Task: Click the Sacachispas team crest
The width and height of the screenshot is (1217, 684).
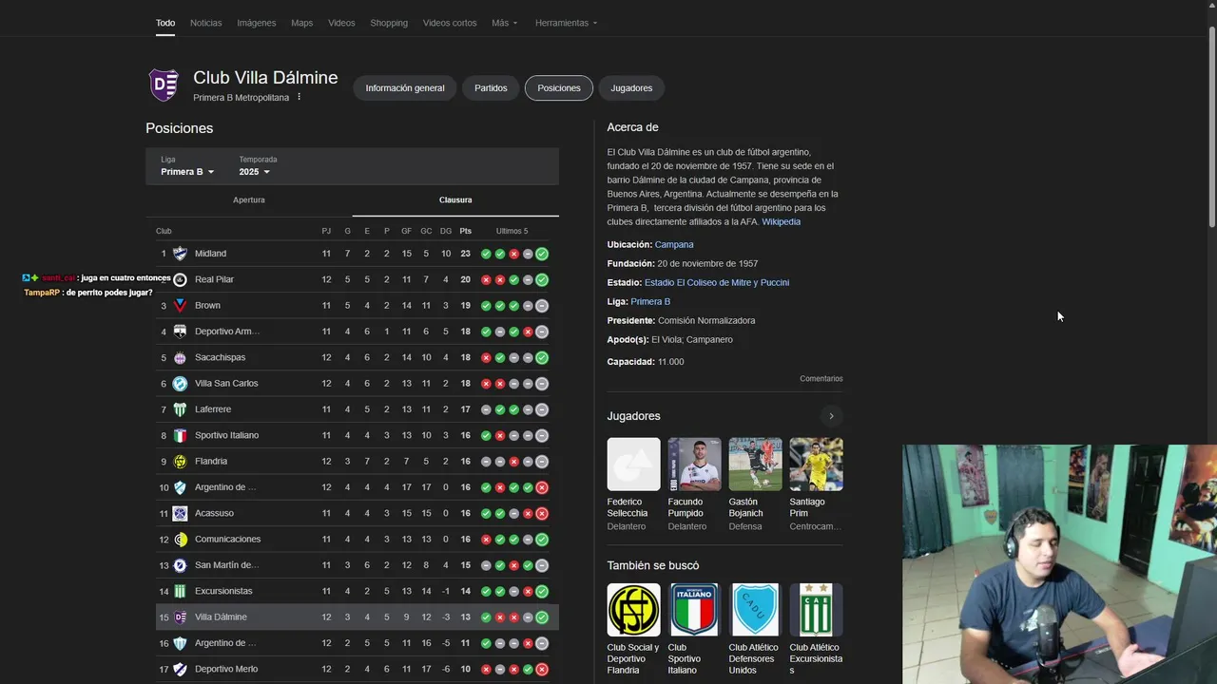Action: [180, 357]
